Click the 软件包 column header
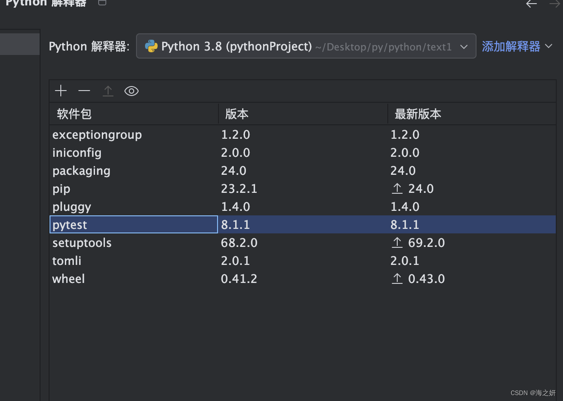The image size is (563, 401). [x=74, y=114]
